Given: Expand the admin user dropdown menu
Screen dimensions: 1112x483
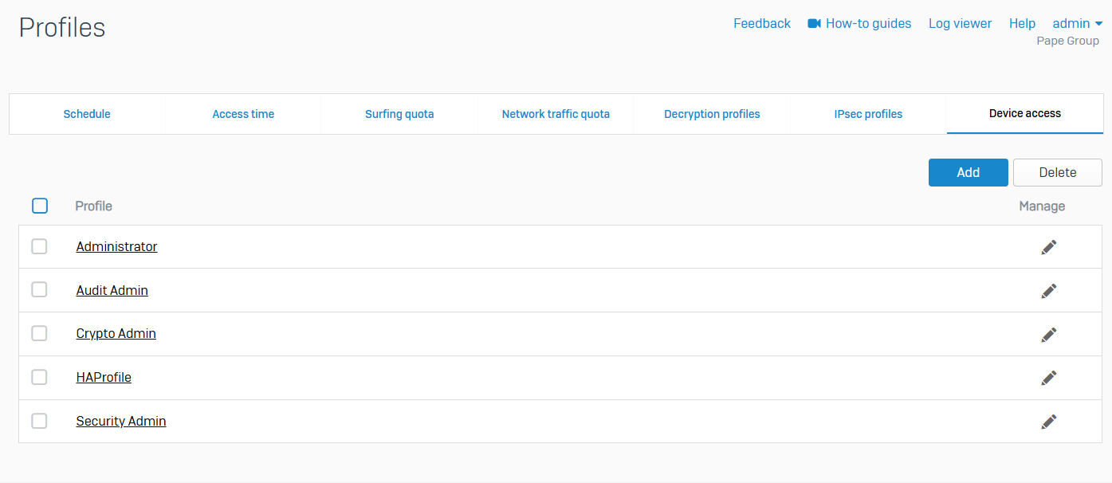Looking at the screenshot, I should pos(1077,24).
